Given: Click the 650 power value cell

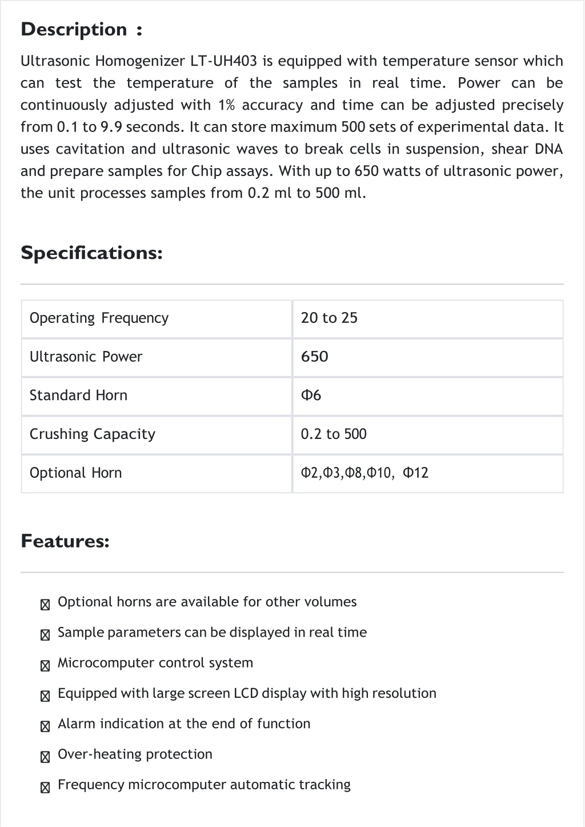Looking at the screenshot, I should pyautogui.click(x=428, y=358).
